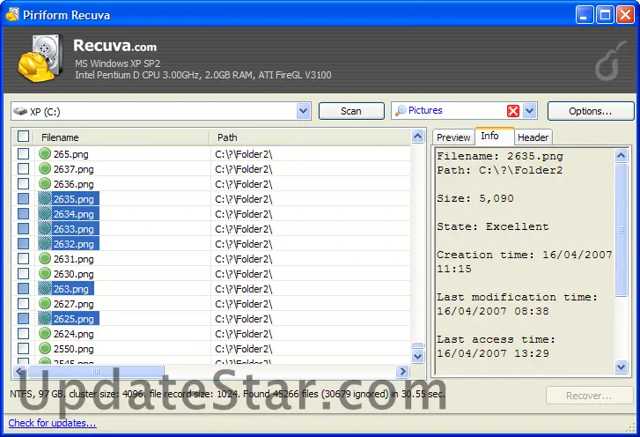Click the status icon of 2635.png
Screen dimensions: 640x437
45,199
